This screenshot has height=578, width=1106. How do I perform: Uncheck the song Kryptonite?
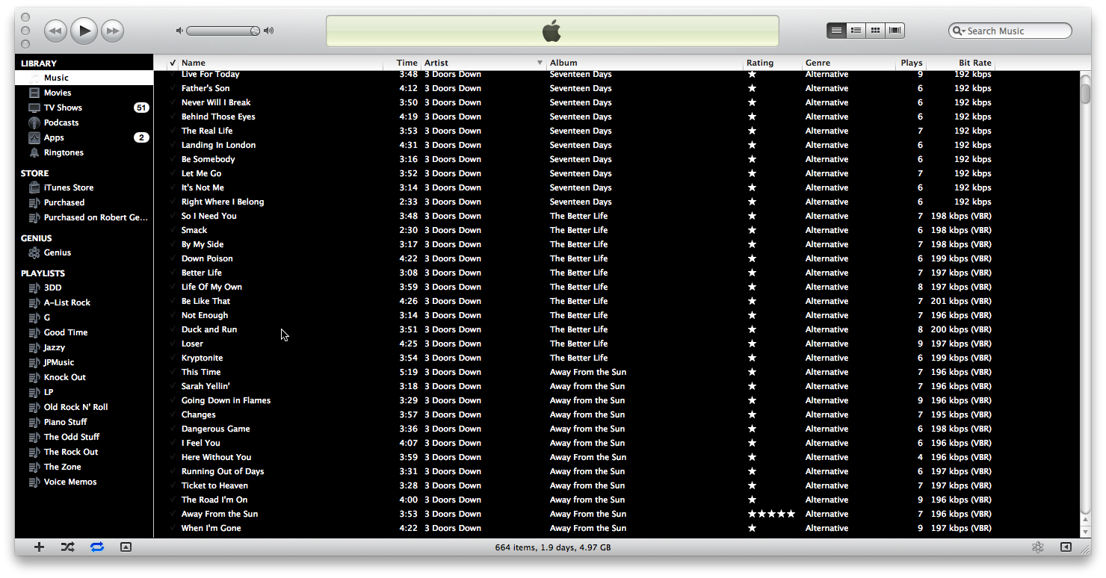pos(173,358)
